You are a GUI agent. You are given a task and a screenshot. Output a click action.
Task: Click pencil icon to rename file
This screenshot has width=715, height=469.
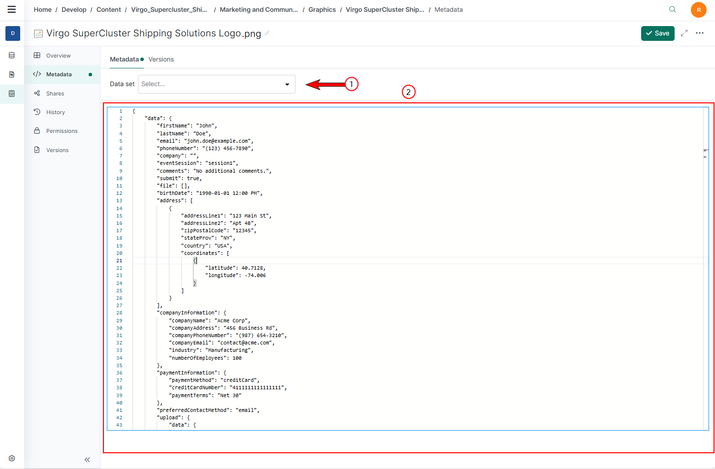point(267,33)
